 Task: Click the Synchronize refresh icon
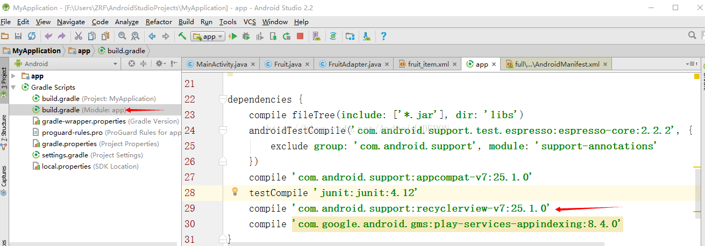pos(32,37)
